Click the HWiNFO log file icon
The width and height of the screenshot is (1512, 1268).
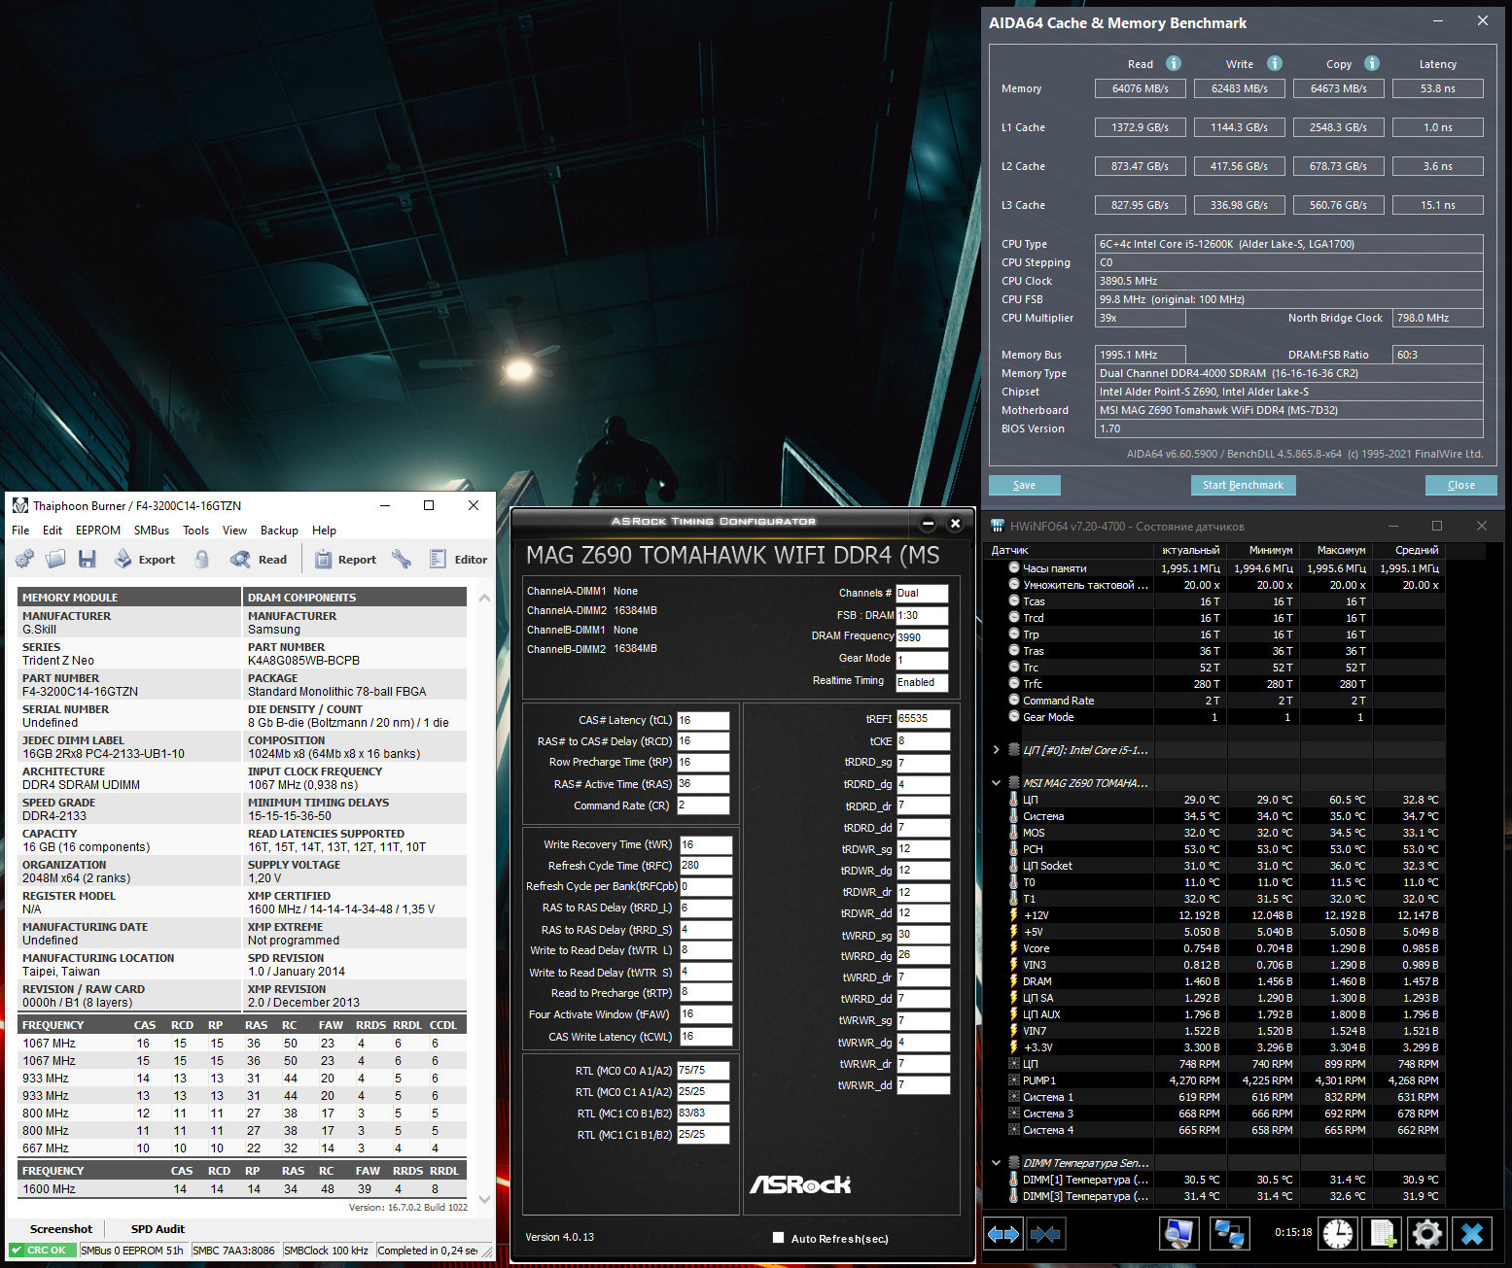click(x=1382, y=1234)
